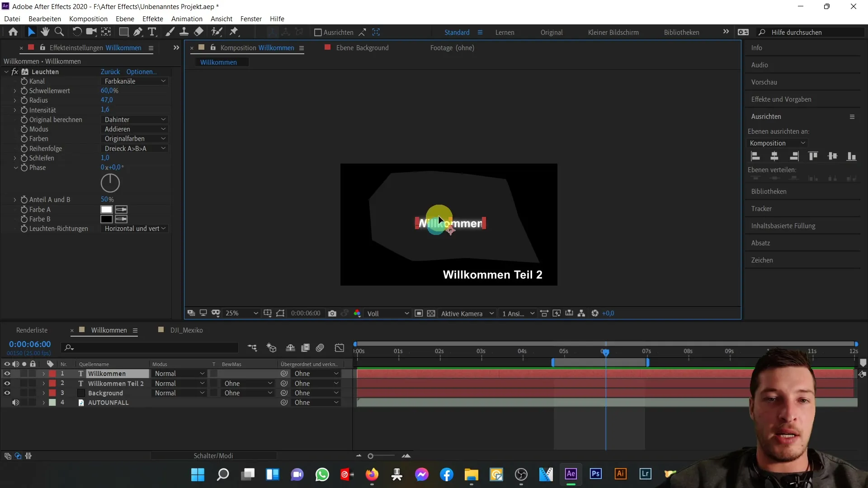The height and width of the screenshot is (488, 868).
Task: Click the Frame Blending enable icon in timeline
Action: pos(306,347)
